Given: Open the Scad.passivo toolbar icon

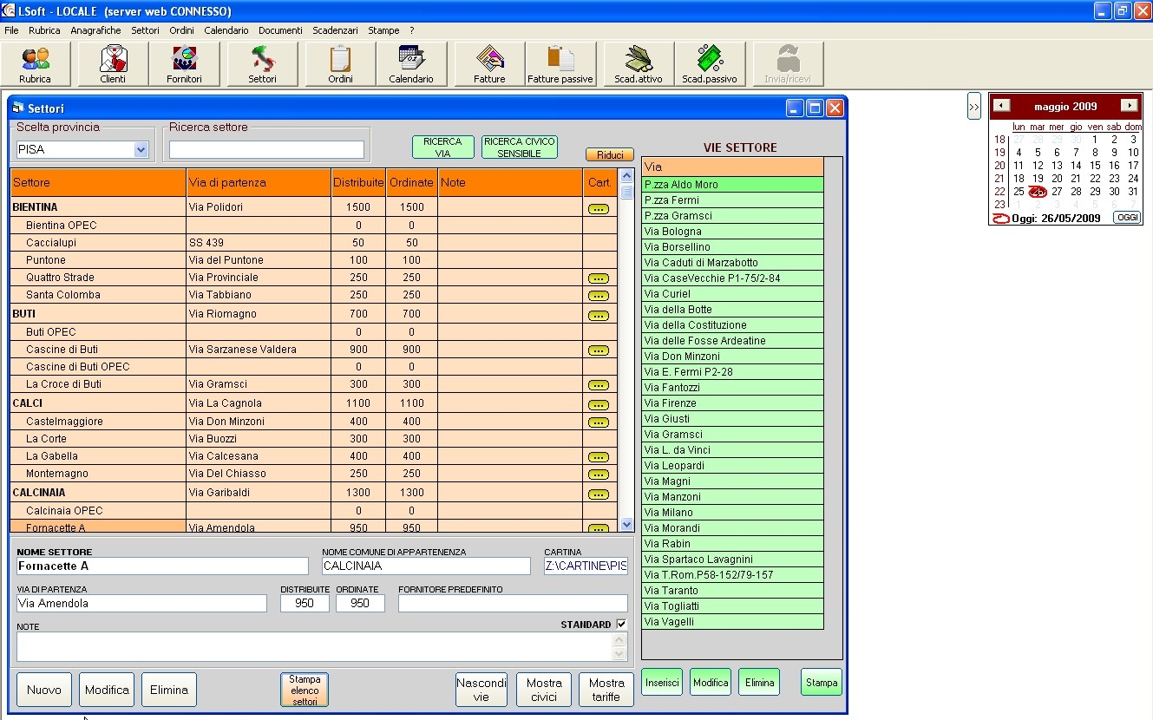Looking at the screenshot, I should coord(710,64).
